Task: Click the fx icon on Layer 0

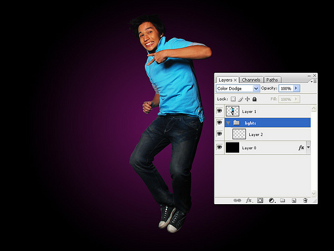Action: pyautogui.click(x=301, y=147)
